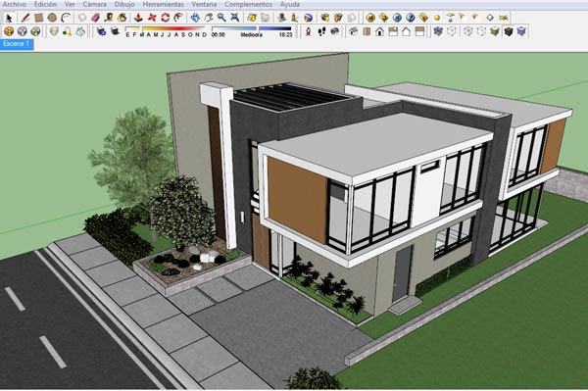The image size is (588, 391).
Task: Activate the Circle drawing tool
Action: (52, 18)
